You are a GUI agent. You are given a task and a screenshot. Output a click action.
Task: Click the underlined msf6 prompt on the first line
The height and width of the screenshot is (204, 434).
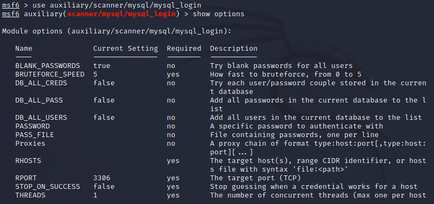tap(10, 5)
